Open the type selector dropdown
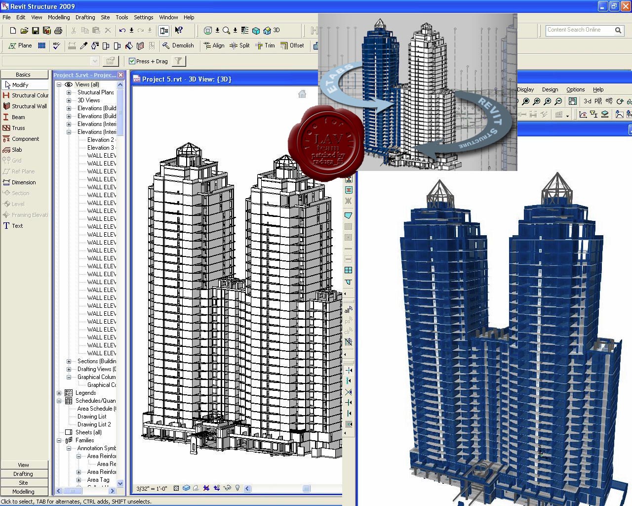Image resolution: width=632 pixels, height=506 pixels. [95, 61]
